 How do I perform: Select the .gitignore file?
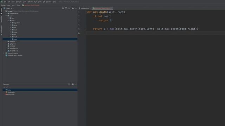coord(12,44)
